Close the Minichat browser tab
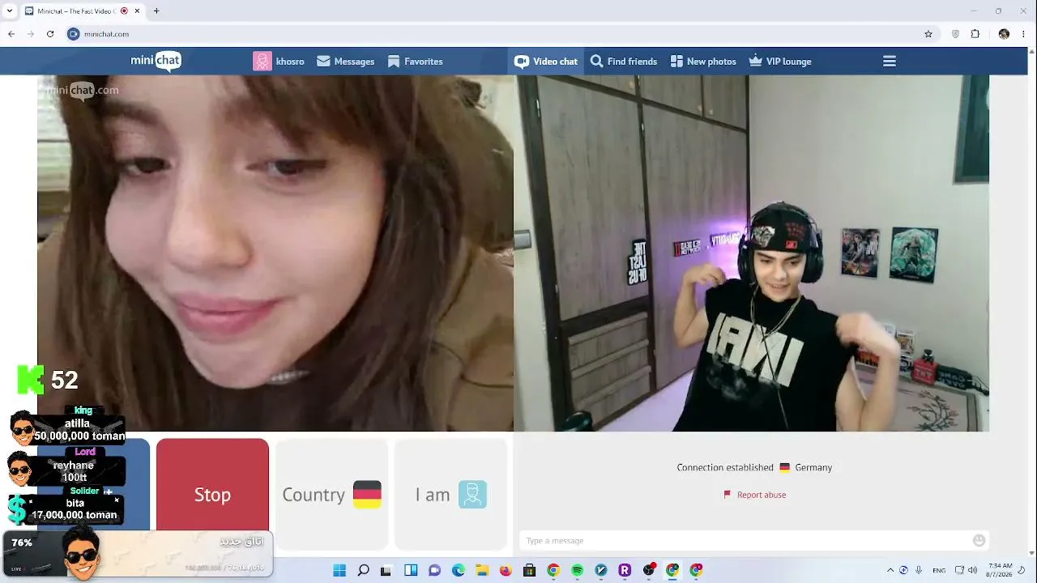 [x=135, y=11]
